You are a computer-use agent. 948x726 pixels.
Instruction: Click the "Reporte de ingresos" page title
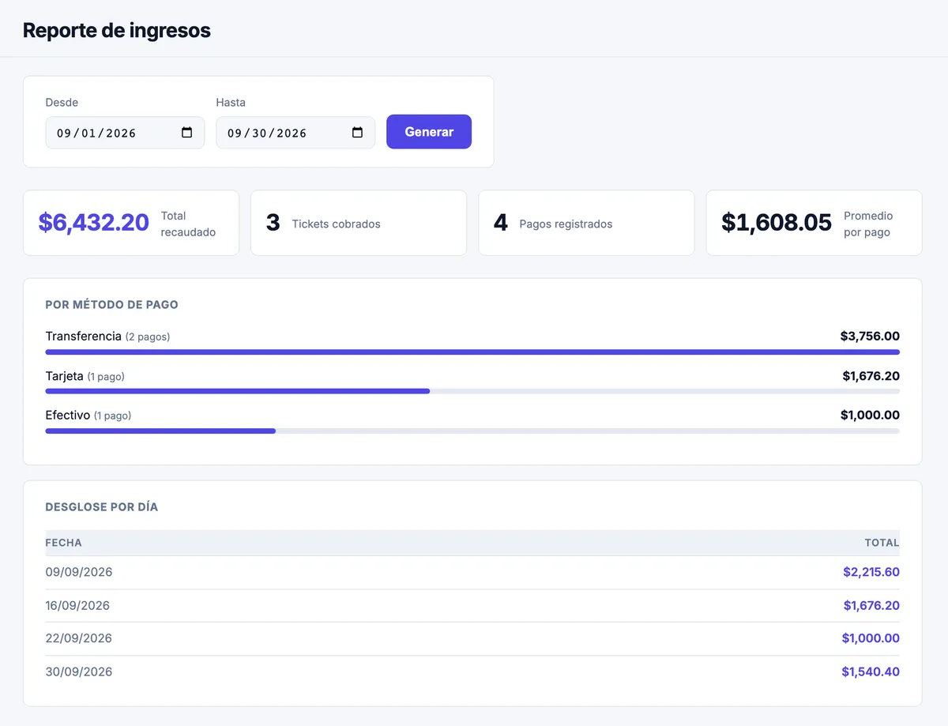[x=117, y=31]
